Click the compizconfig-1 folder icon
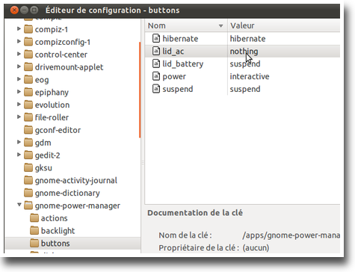This screenshot has width=355, height=272. [28, 42]
